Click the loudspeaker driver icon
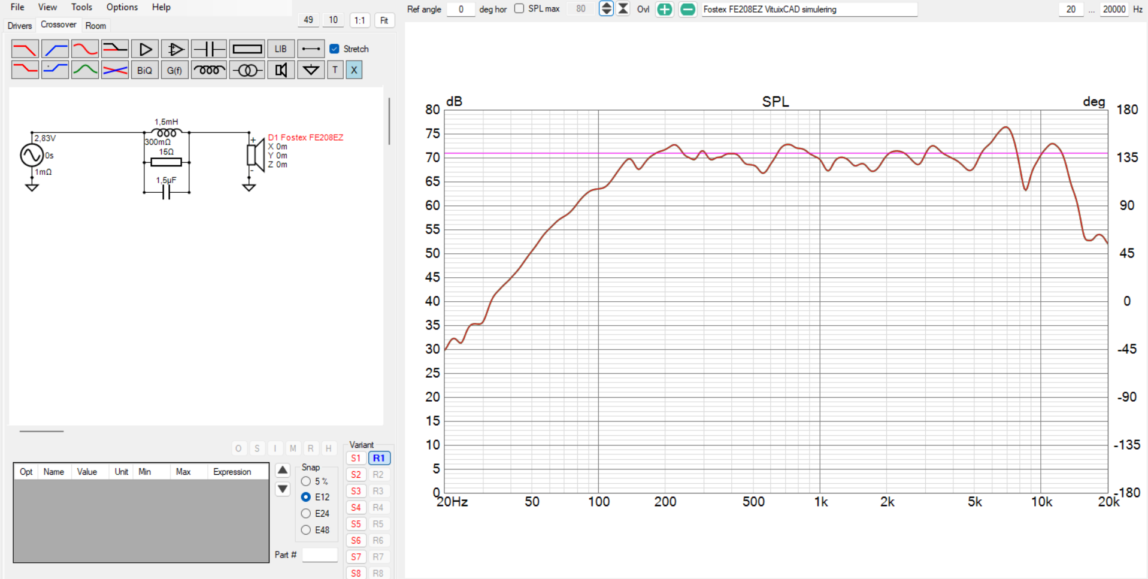1148x579 pixels. click(280, 70)
